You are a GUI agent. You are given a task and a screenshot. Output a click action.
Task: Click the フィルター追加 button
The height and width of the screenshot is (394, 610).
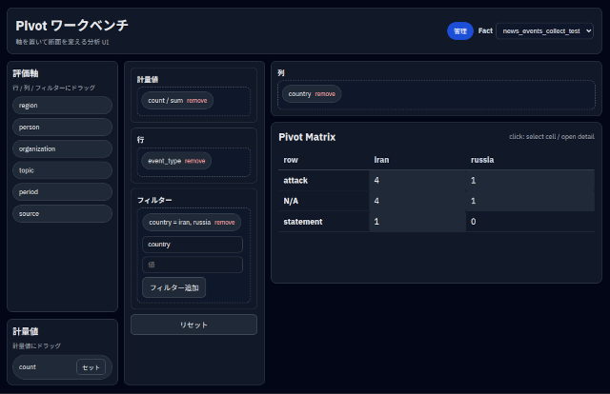173,287
